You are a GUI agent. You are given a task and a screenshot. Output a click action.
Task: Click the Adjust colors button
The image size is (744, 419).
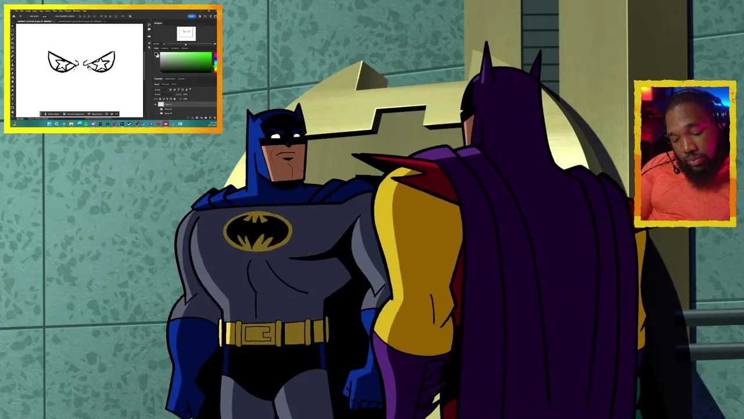click(x=95, y=114)
